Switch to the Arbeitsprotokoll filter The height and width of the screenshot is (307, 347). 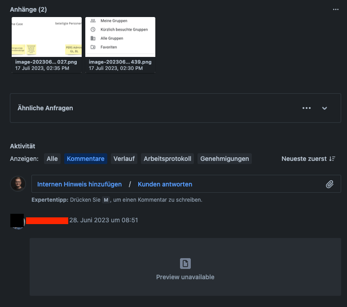[167, 159]
